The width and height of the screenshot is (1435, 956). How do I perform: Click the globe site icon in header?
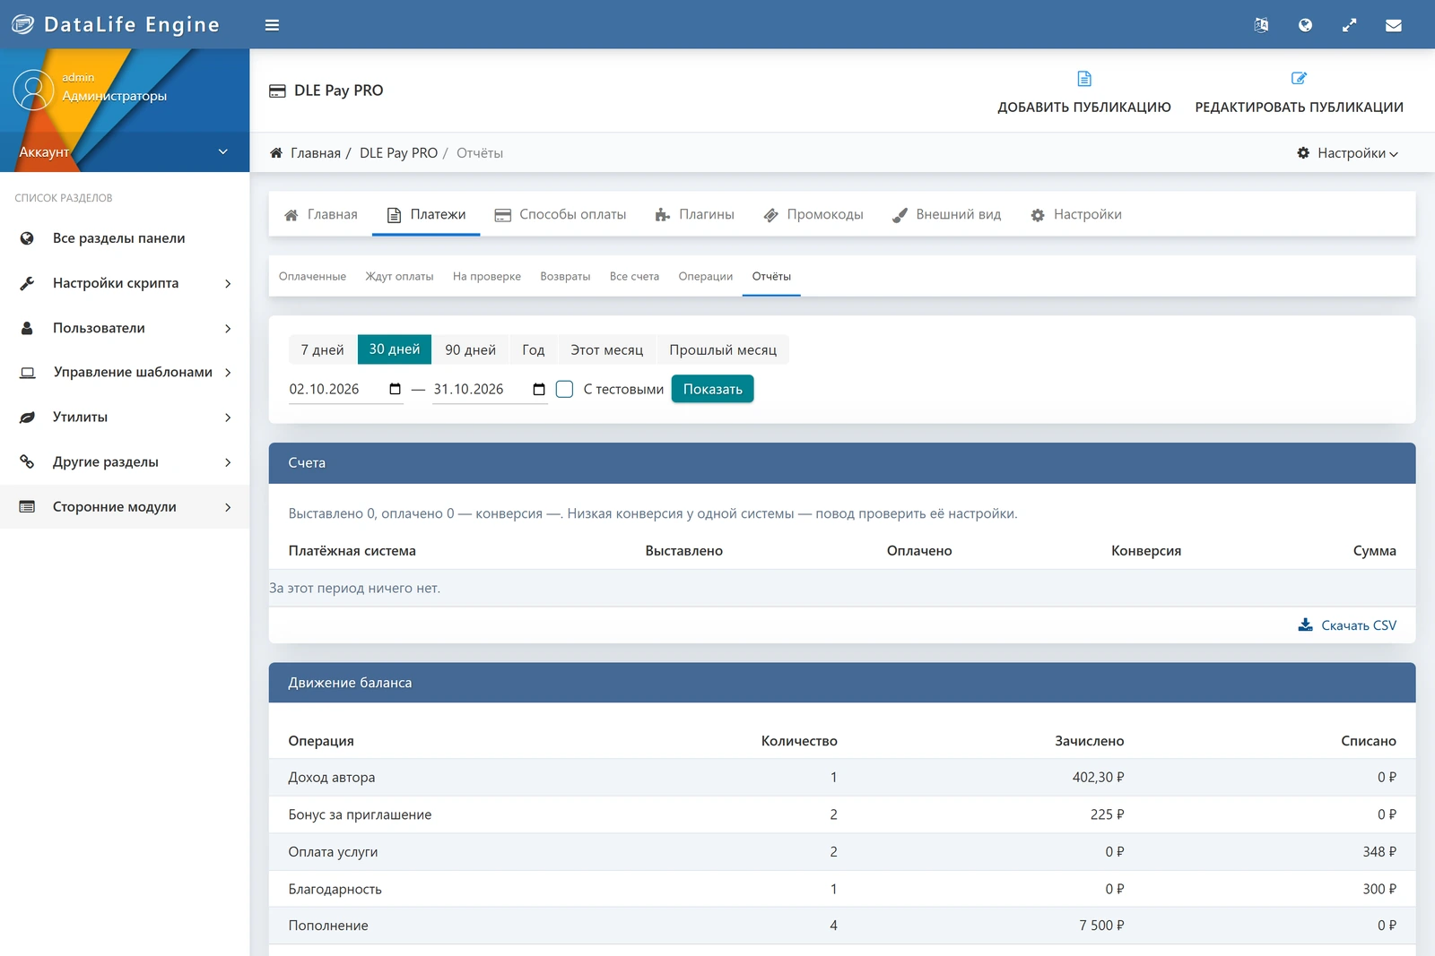coord(1305,25)
